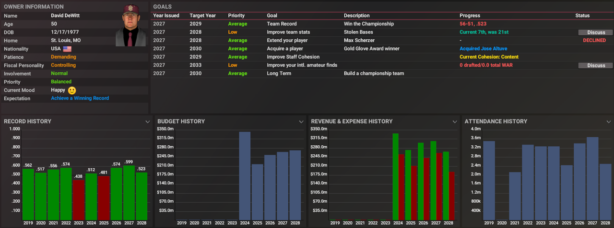
Task: Click the 'Controlling' fiscal personality value
Action: [x=63, y=65]
